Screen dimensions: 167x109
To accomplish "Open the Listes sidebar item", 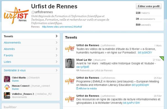I will coord(31,62).
